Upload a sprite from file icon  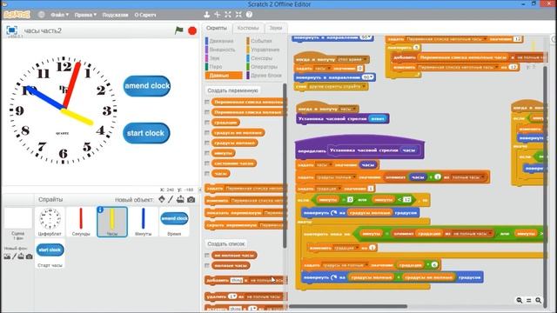(x=180, y=199)
